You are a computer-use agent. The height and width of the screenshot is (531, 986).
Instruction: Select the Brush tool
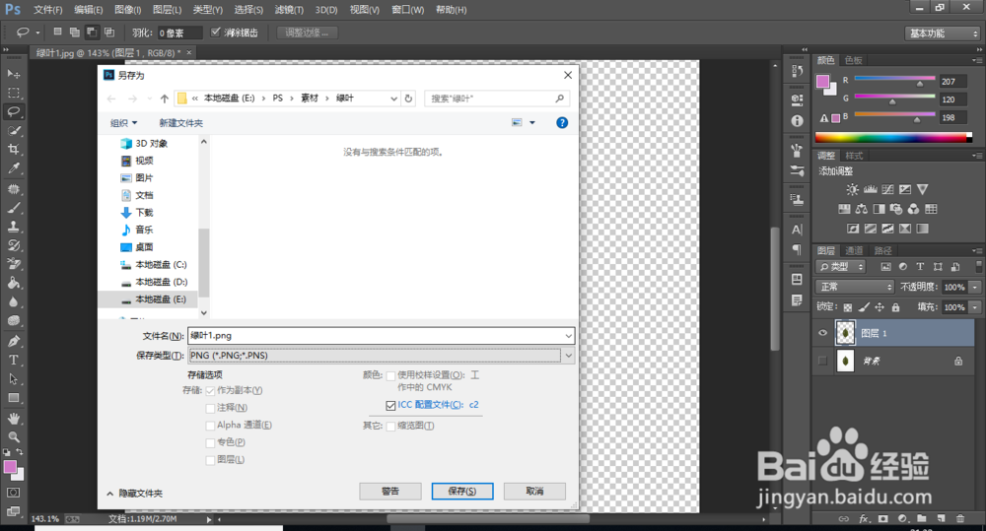pos(13,208)
